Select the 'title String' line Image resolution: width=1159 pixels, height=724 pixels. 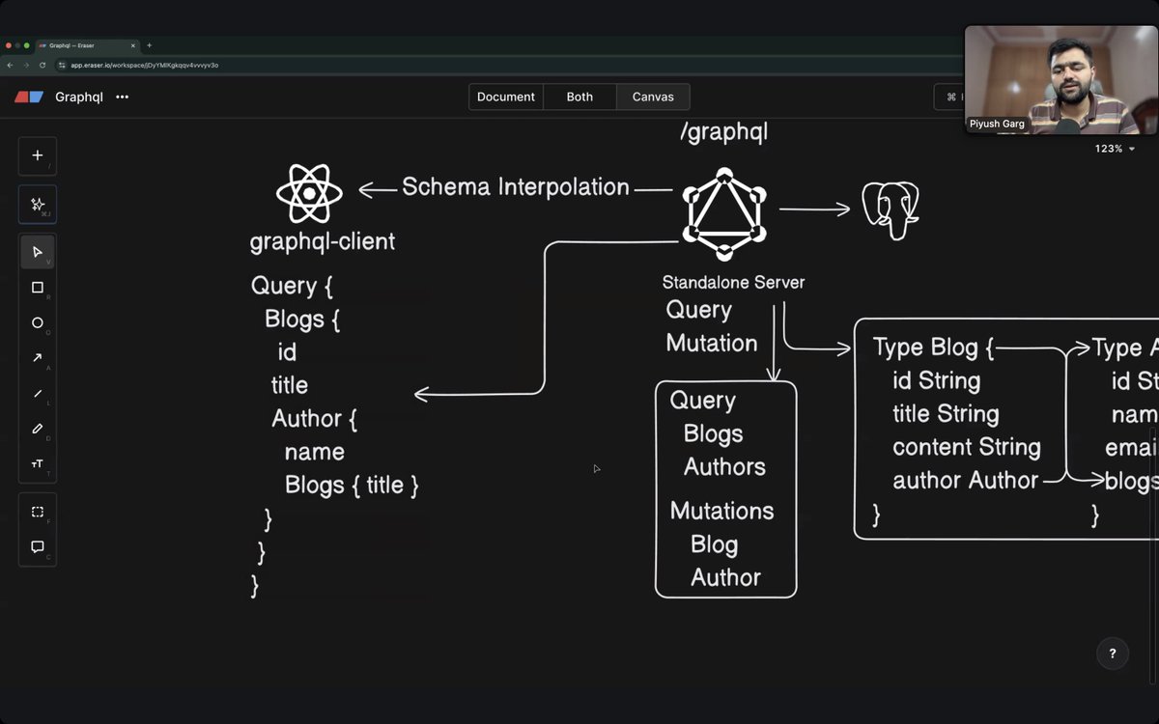(x=946, y=414)
